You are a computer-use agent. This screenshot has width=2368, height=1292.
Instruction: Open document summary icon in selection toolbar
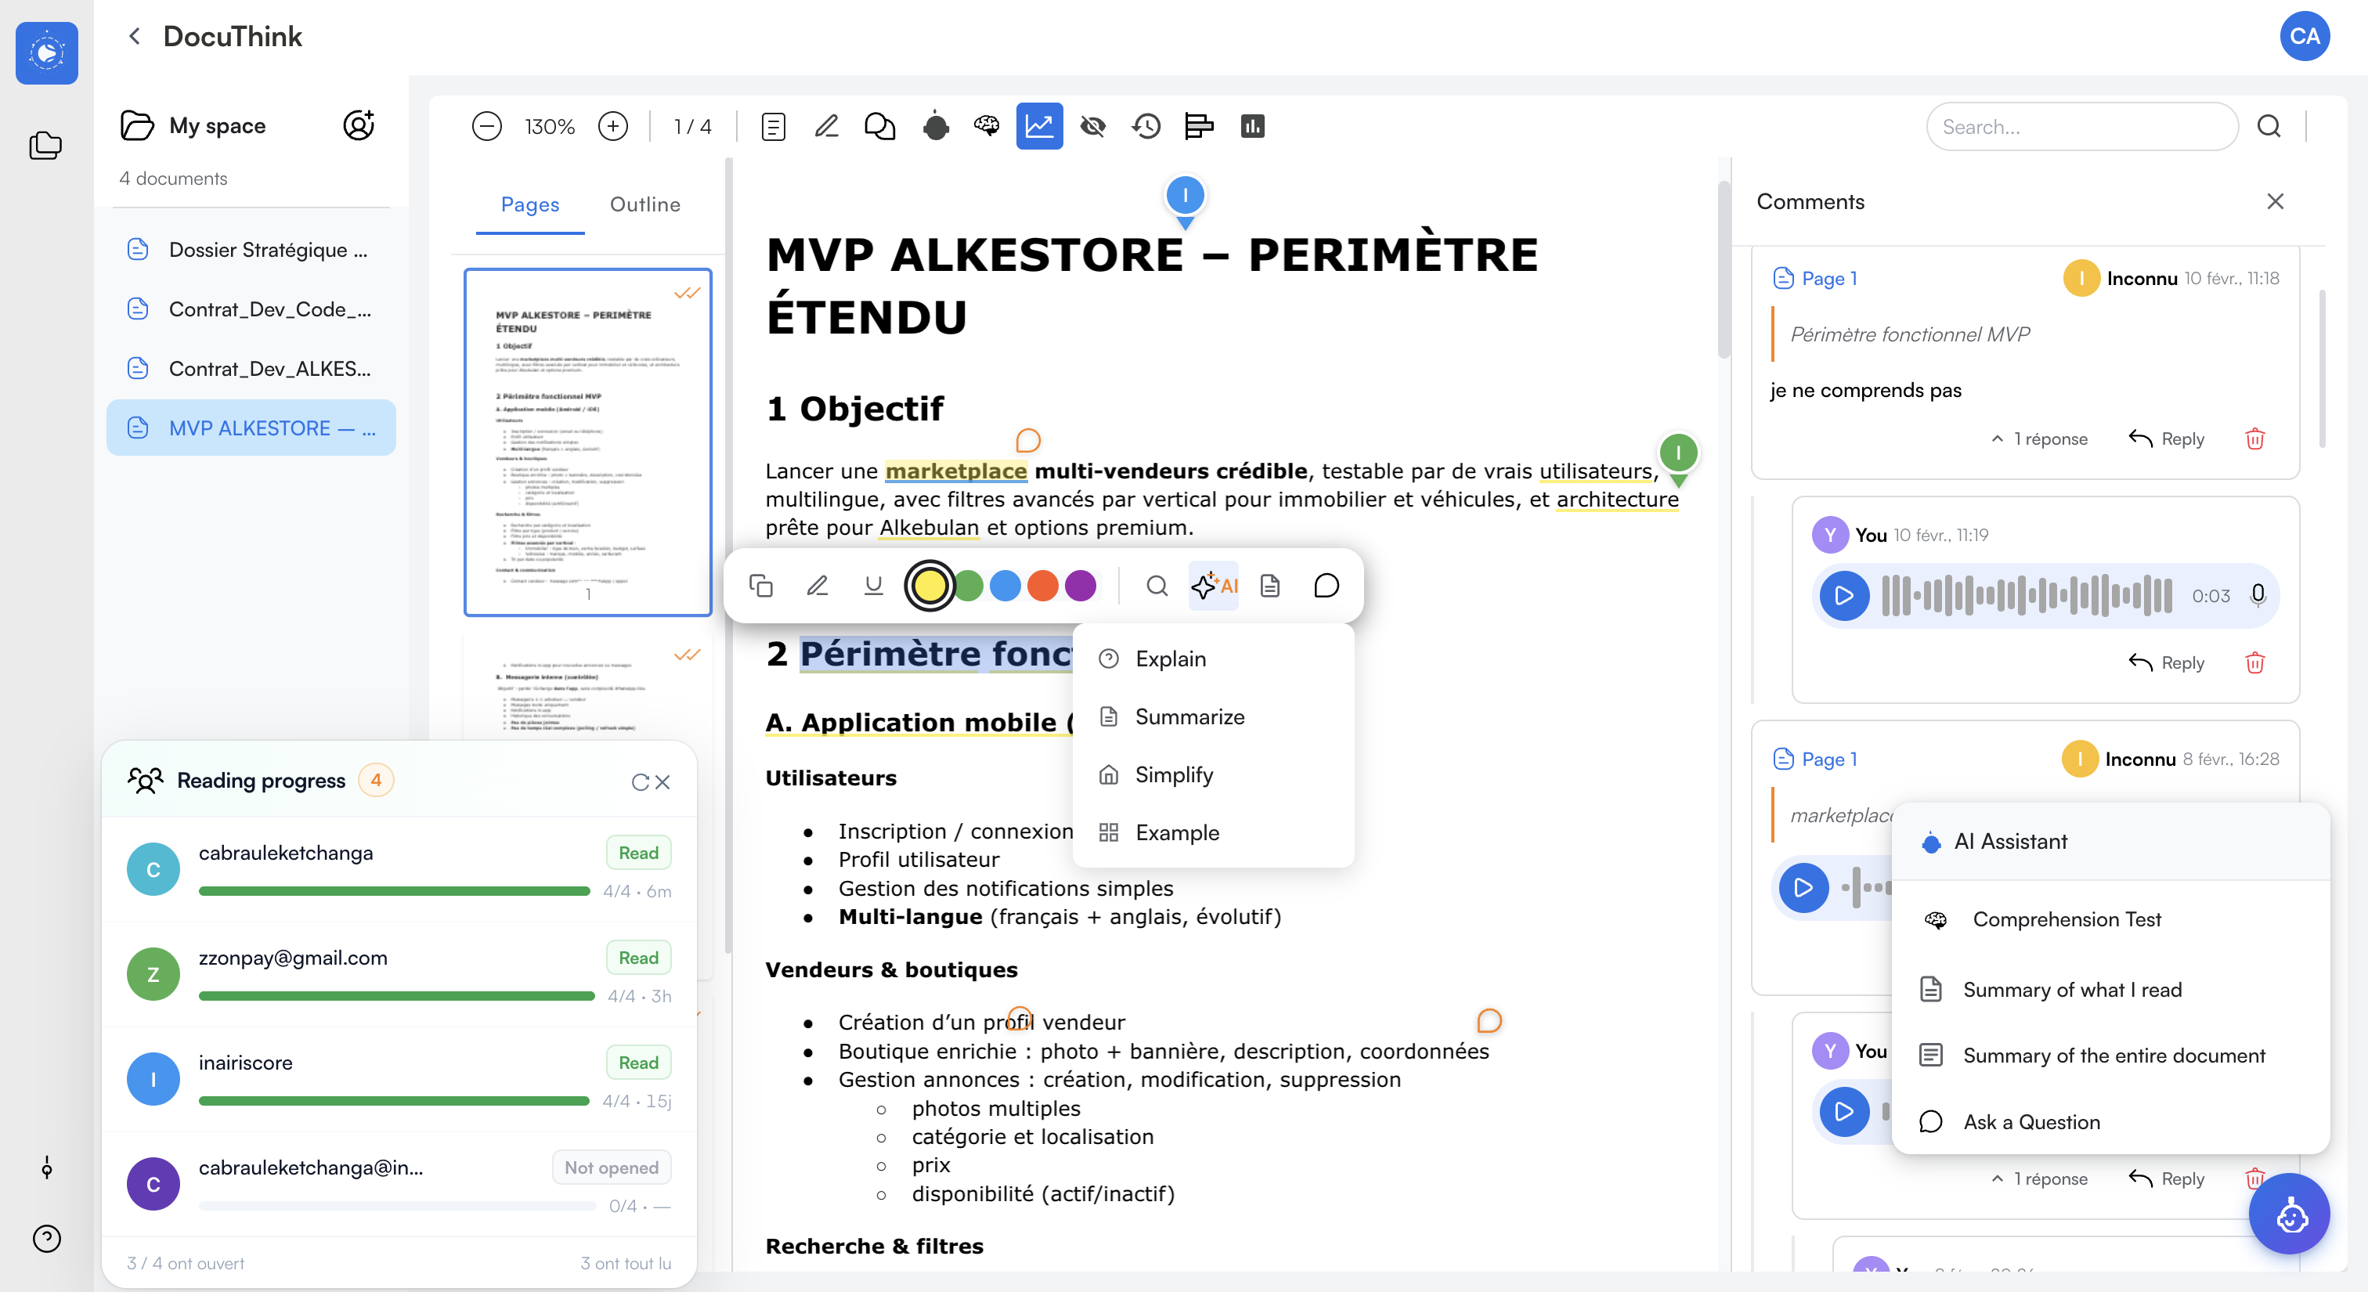[1270, 586]
